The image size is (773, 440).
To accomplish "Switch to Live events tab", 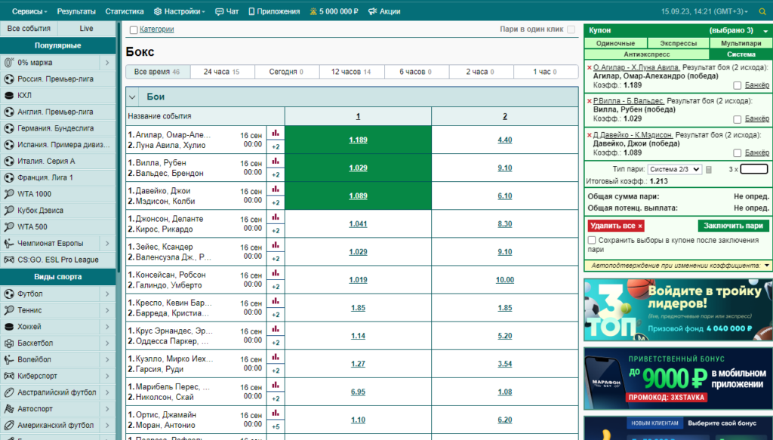I will [x=86, y=29].
